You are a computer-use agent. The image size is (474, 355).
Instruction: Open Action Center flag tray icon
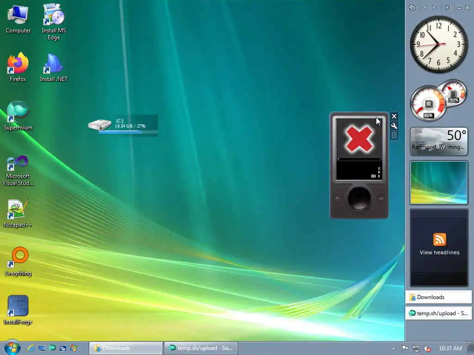[405, 349]
